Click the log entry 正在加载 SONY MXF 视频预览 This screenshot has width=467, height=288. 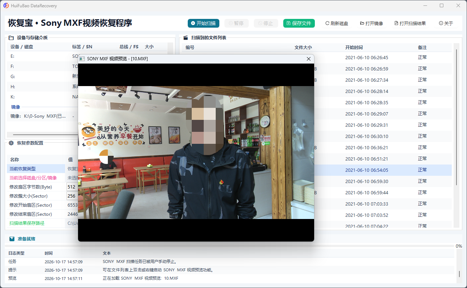coord(230,278)
